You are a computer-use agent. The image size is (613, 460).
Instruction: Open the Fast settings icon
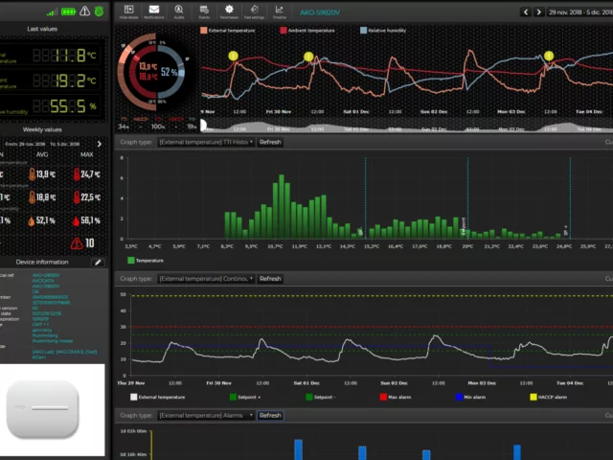[x=254, y=11]
